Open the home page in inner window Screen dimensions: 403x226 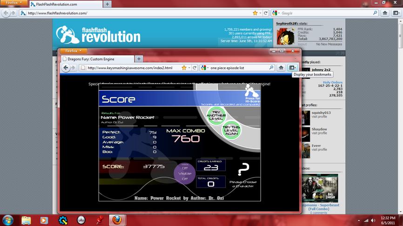pos(281,68)
